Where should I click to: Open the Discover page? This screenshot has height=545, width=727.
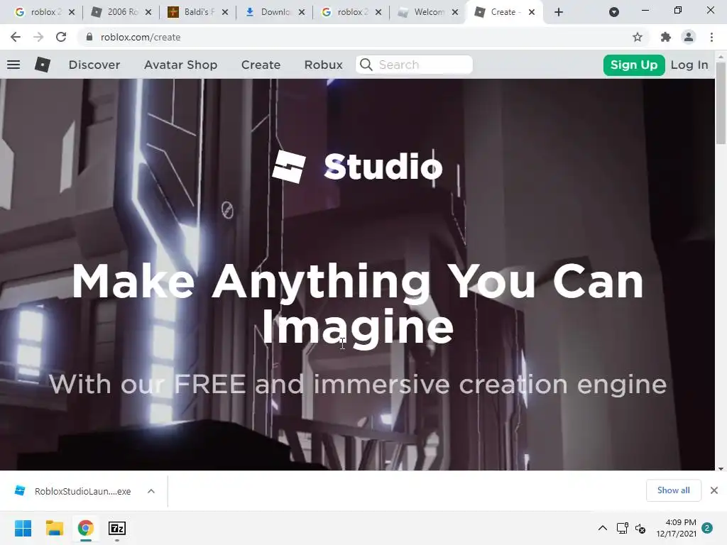(x=94, y=65)
